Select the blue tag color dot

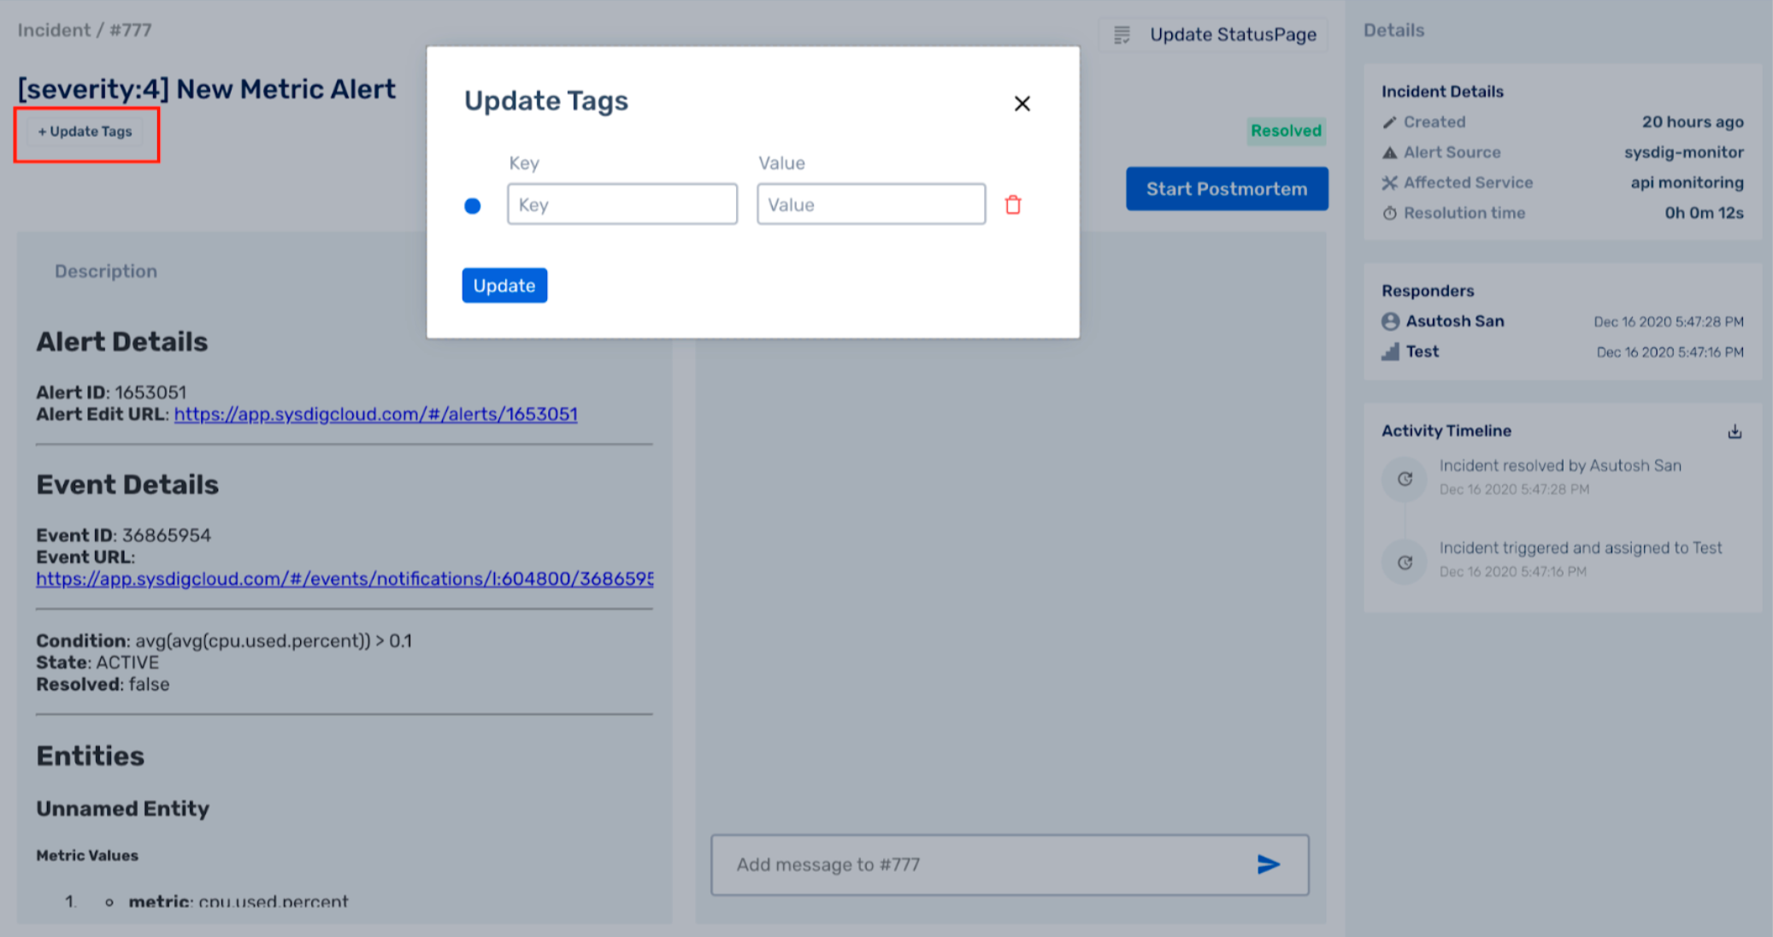(472, 206)
